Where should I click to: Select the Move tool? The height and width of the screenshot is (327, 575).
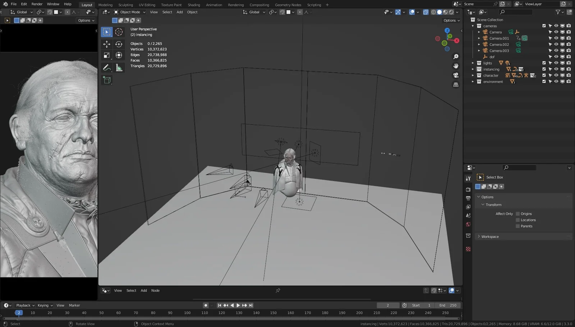[x=107, y=44]
